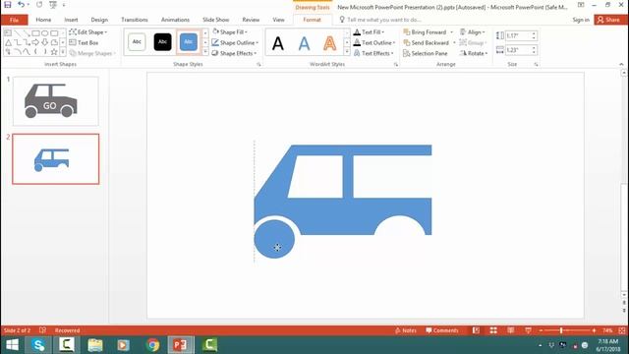This screenshot has width=629, height=354.
Task: Click Start From Beginning icon in quick access
Action: pos(52,5)
